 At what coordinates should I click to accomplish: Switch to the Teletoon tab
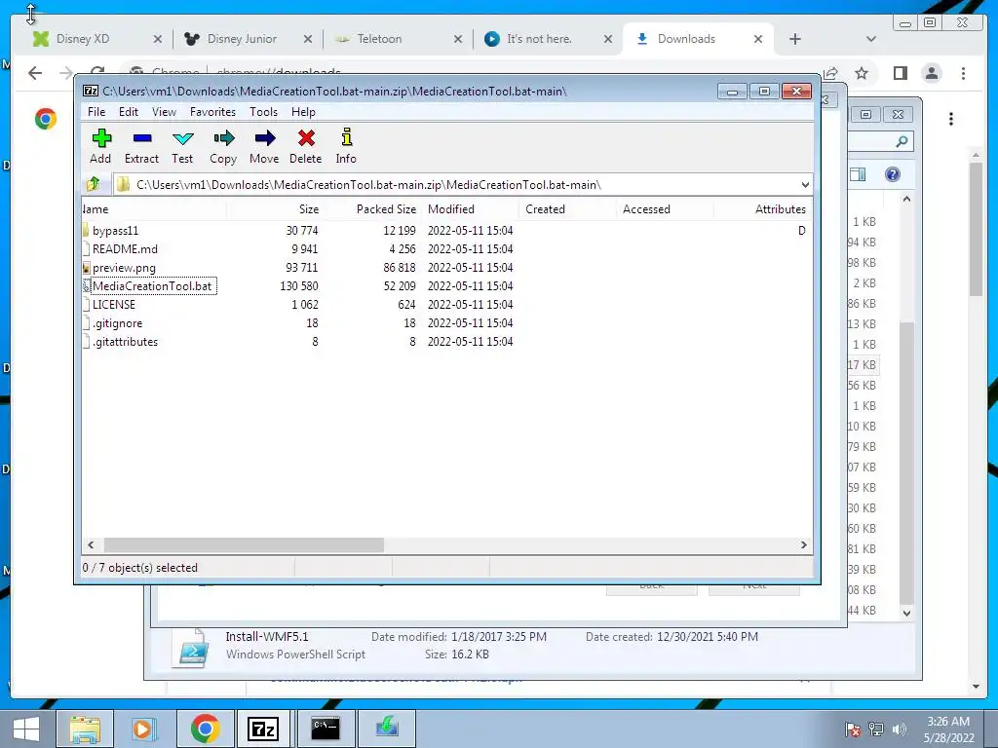pos(379,39)
